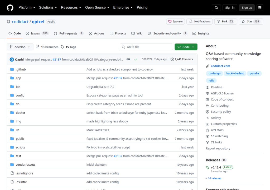Image resolution: width=270 pixels, height=190 pixels.
Task: Expand the Open Source menu
Action: coord(97,8)
